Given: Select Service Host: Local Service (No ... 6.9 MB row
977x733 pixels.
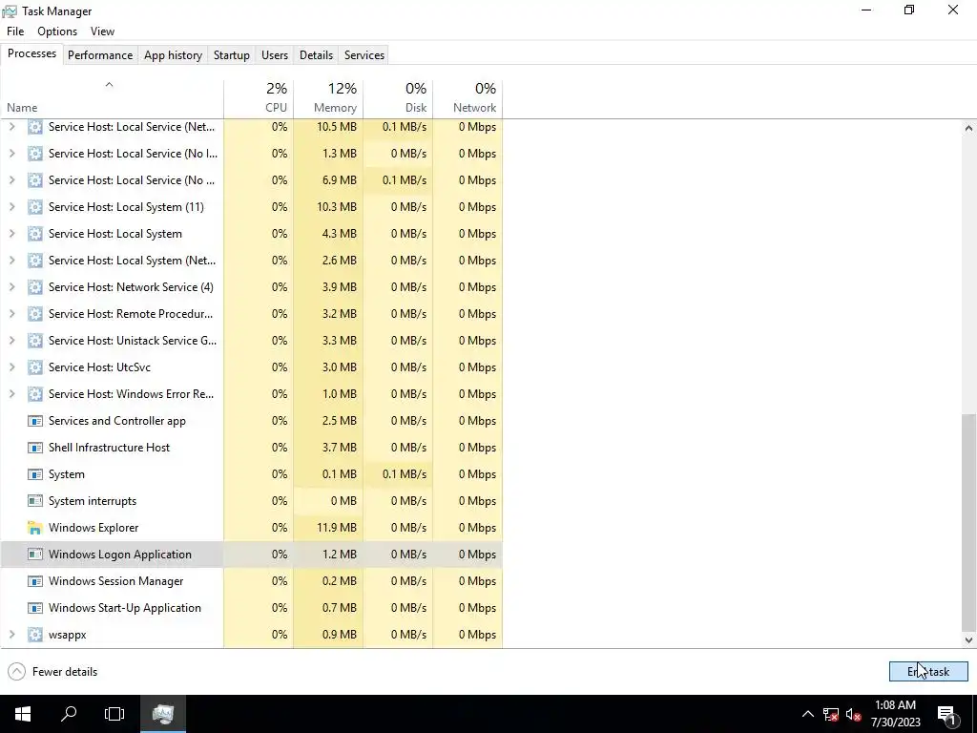Looking at the screenshot, I should pos(252,180).
